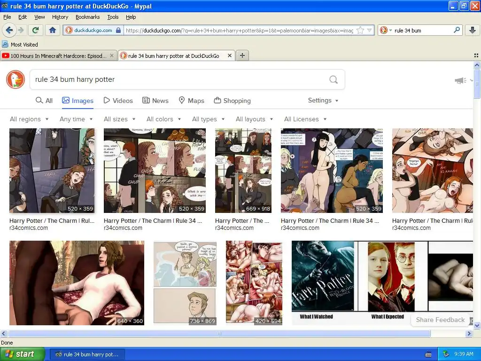This screenshot has width=481, height=361.
Task: Click the horizontal scrollbar thumb
Action: pyautogui.click(x=219, y=333)
